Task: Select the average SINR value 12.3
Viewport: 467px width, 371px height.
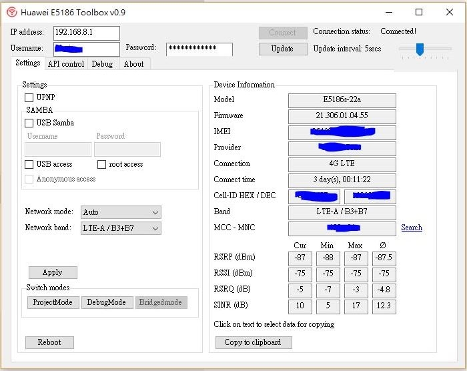Action: 384,307
